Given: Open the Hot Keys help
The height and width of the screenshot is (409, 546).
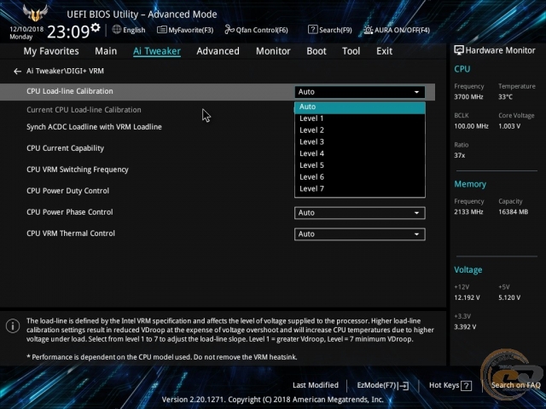Looking at the screenshot, I should click(x=450, y=385).
